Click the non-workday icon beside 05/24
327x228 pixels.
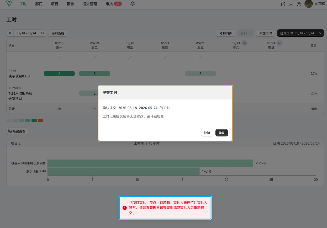click(x=280, y=43)
